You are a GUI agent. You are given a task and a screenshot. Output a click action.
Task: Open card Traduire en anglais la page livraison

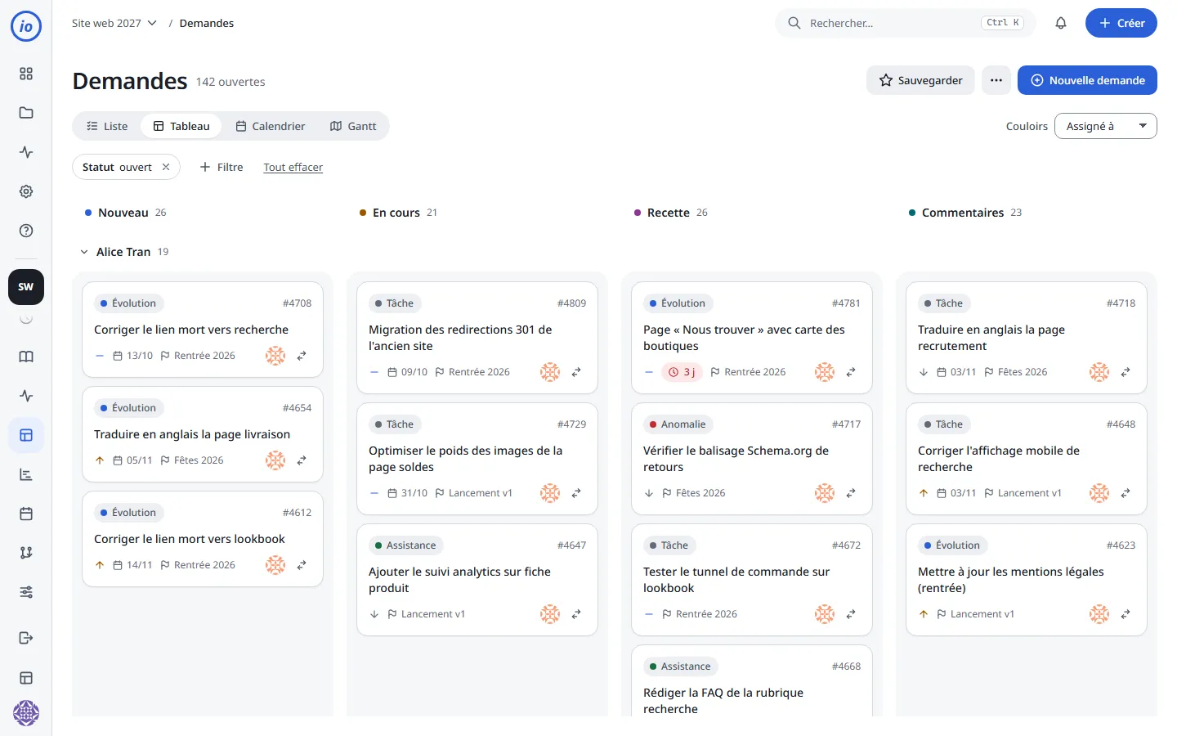point(192,434)
